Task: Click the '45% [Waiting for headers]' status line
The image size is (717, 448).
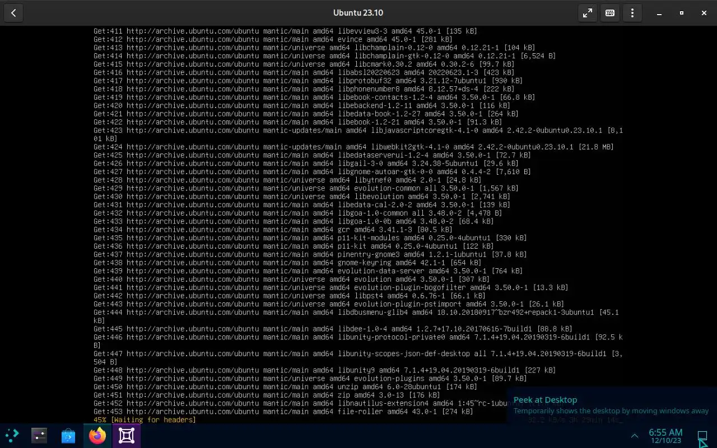Action: pyautogui.click(x=145, y=420)
